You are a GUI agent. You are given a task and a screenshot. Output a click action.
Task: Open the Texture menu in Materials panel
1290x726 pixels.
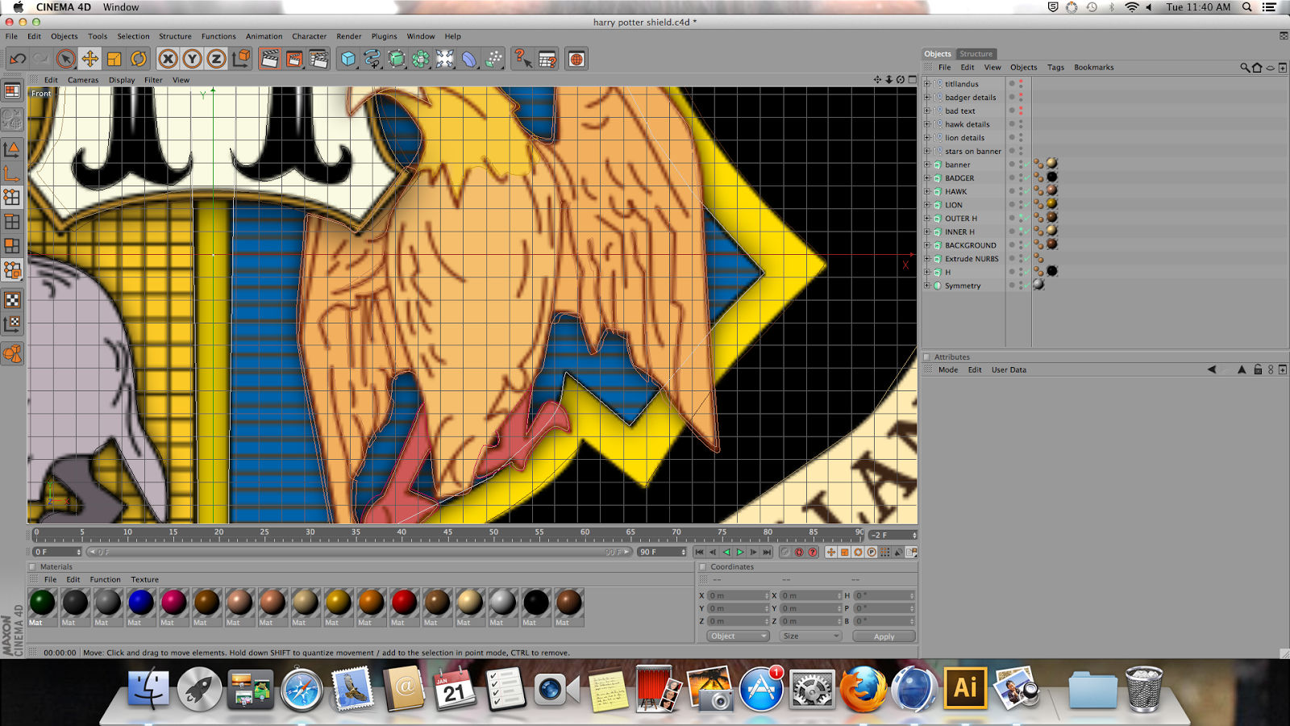145,579
